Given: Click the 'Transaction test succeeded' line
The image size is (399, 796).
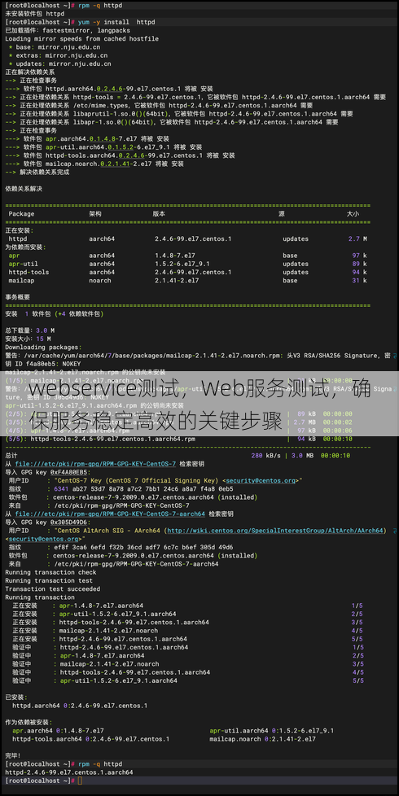Looking at the screenshot, I should [x=53, y=589].
